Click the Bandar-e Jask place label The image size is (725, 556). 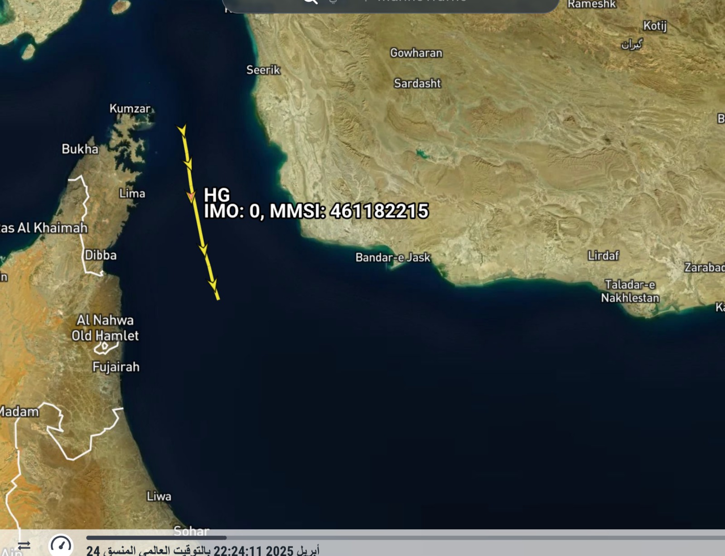coord(393,257)
